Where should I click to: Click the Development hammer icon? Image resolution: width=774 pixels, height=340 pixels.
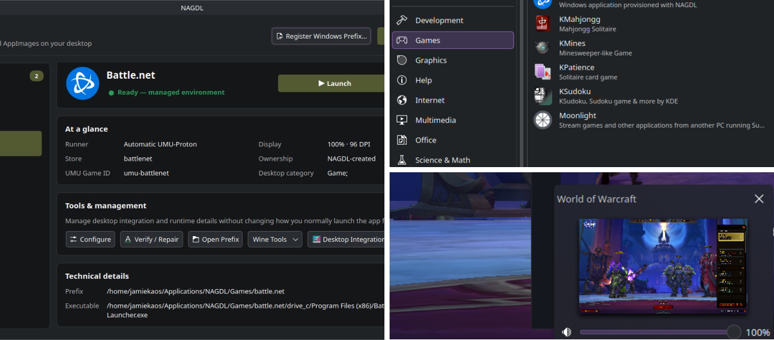tap(402, 20)
